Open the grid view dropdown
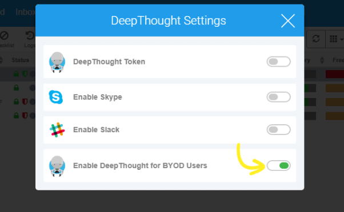The image size is (344, 212). [335, 39]
